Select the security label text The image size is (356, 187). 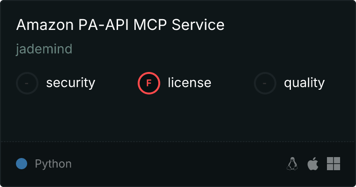click(x=70, y=83)
